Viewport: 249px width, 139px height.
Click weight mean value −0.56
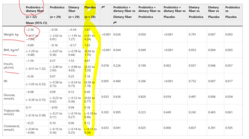click(54, 30)
